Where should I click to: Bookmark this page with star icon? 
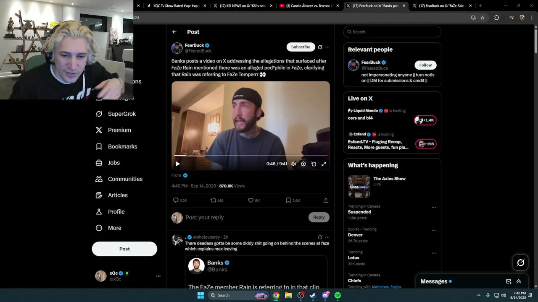(x=483, y=18)
